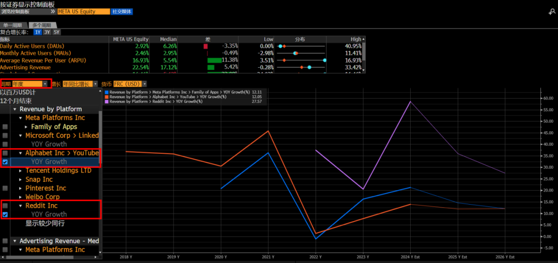This screenshot has height=263, width=558.
Task: Toggle the Pinterest Inc checkbox
Action: [5, 188]
